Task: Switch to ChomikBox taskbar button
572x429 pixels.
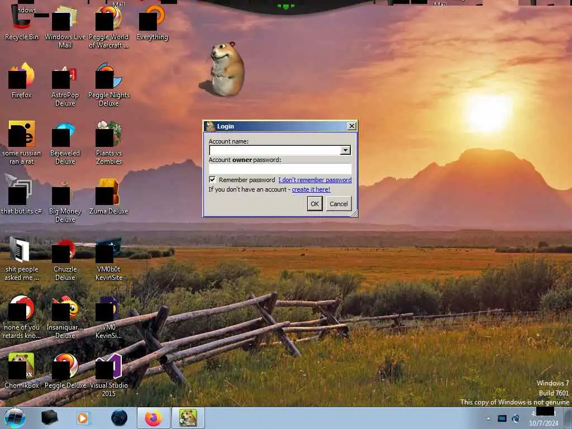Action: [188, 418]
